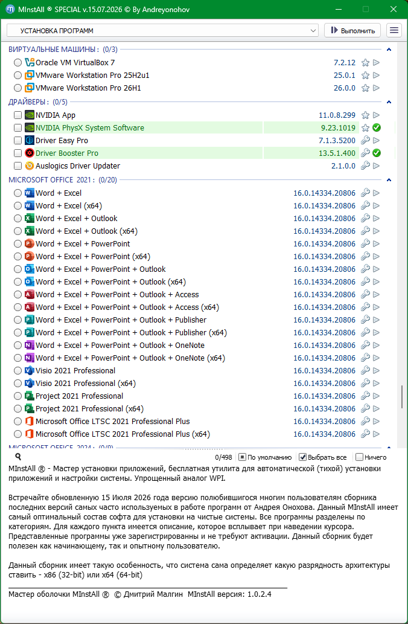This screenshot has width=408, height=624.
Task: Toggle the Выбрать все checkbox
Action: tap(302, 457)
